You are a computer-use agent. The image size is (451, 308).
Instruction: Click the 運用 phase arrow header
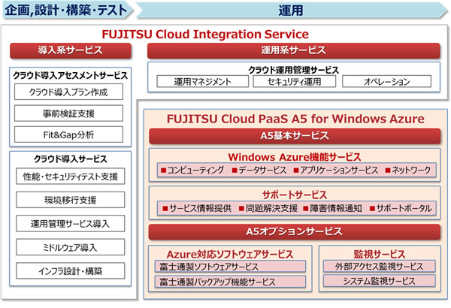click(291, 11)
